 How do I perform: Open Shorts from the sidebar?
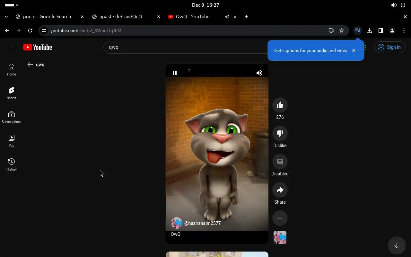(x=12, y=93)
